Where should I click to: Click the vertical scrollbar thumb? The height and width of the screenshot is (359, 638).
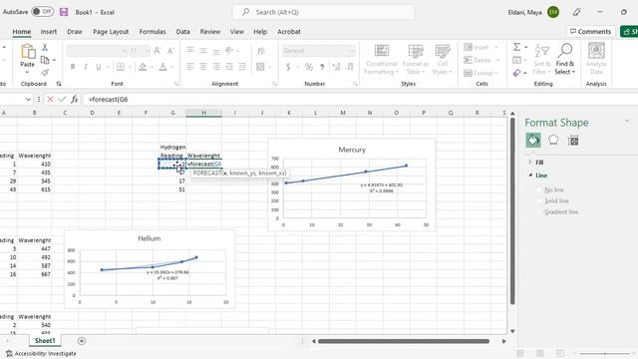tap(512, 210)
